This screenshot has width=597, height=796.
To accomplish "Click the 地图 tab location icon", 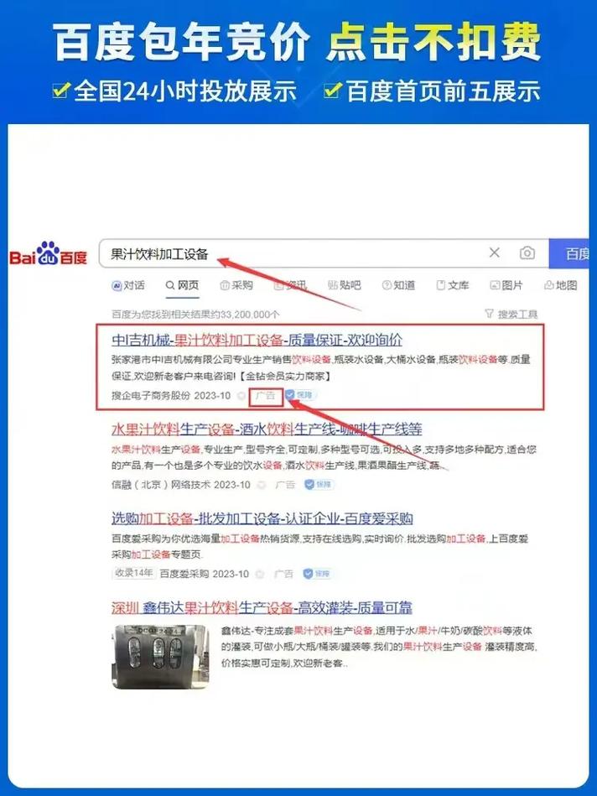I will coord(548,285).
